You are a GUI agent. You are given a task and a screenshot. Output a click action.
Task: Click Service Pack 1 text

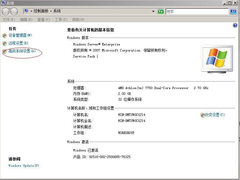tap(86, 56)
